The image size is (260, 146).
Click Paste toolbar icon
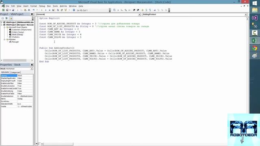click(25, 10)
